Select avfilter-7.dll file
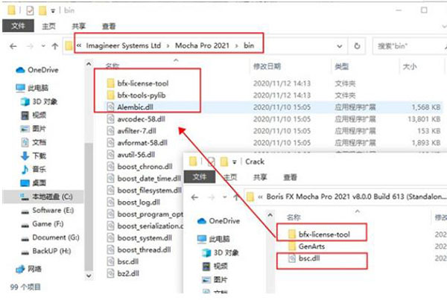Image resolution: width=447 pixels, height=300 pixels. point(131,131)
